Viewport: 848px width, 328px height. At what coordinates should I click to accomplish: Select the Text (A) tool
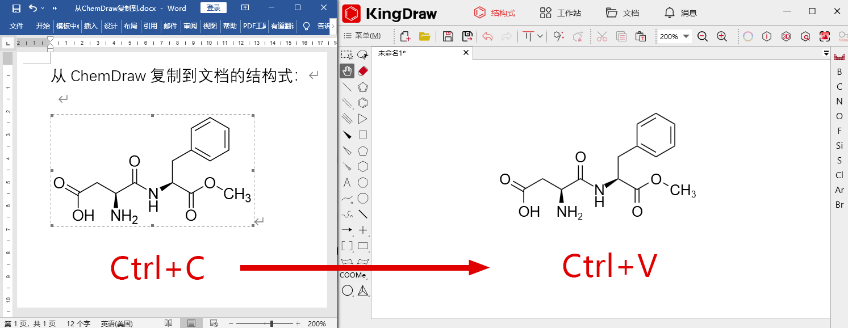[x=347, y=183]
